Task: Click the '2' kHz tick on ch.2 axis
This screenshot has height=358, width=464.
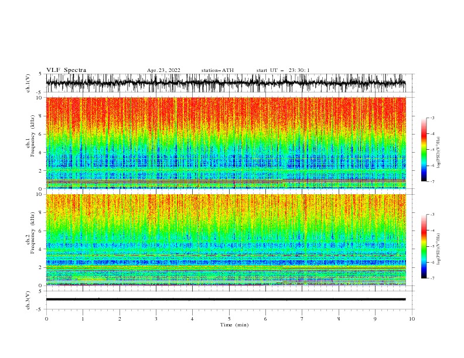Action: (x=40, y=267)
